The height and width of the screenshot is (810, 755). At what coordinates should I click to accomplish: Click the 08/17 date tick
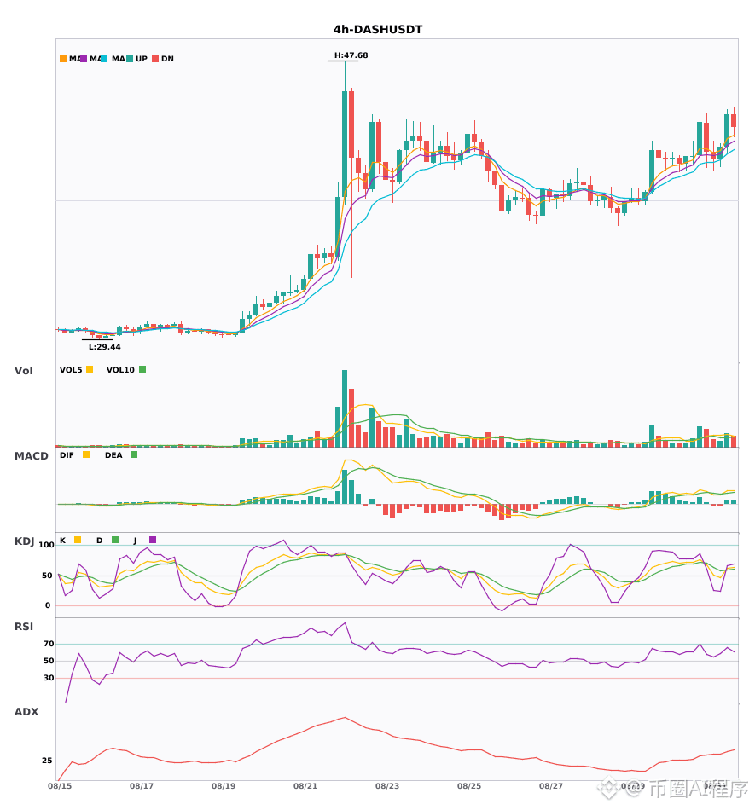[142, 786]
